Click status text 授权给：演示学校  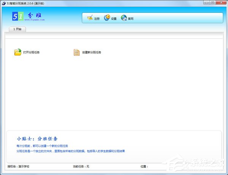click(18, 166)
